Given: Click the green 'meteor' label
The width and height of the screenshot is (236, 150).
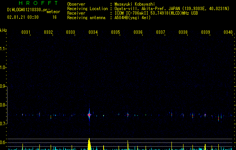Looking at the screenshot, I should tap(53, 12).
